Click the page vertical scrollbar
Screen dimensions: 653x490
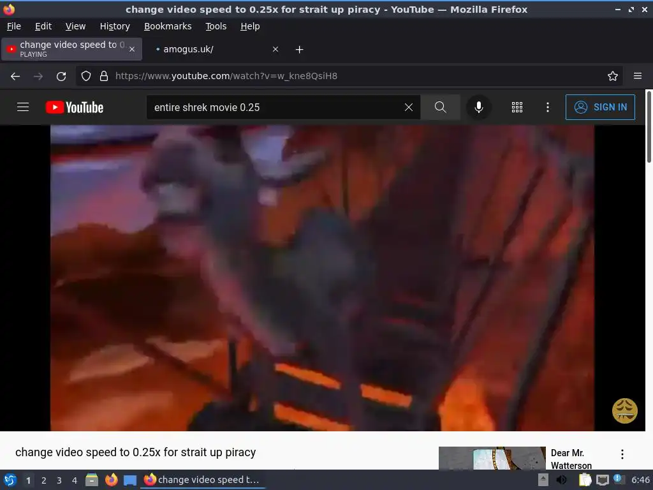649,127
